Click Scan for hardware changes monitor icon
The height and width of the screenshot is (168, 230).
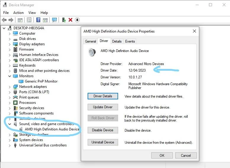54,20
